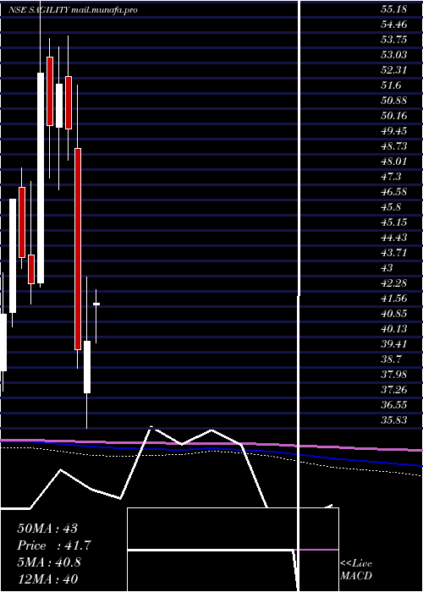The height and width of the screenshot is (592, 423).
Task: Click the 38.7 price label
Action: pos(391,359)
